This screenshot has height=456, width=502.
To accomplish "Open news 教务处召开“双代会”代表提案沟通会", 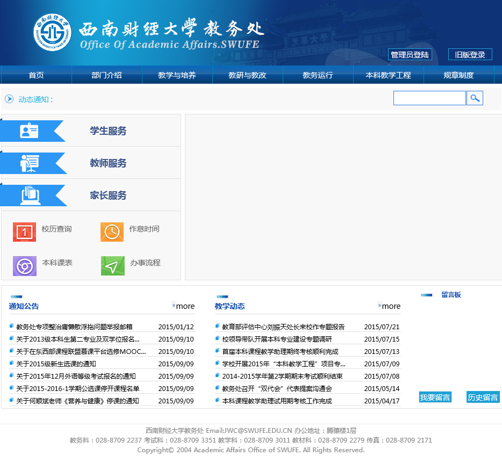I will 277,388.
